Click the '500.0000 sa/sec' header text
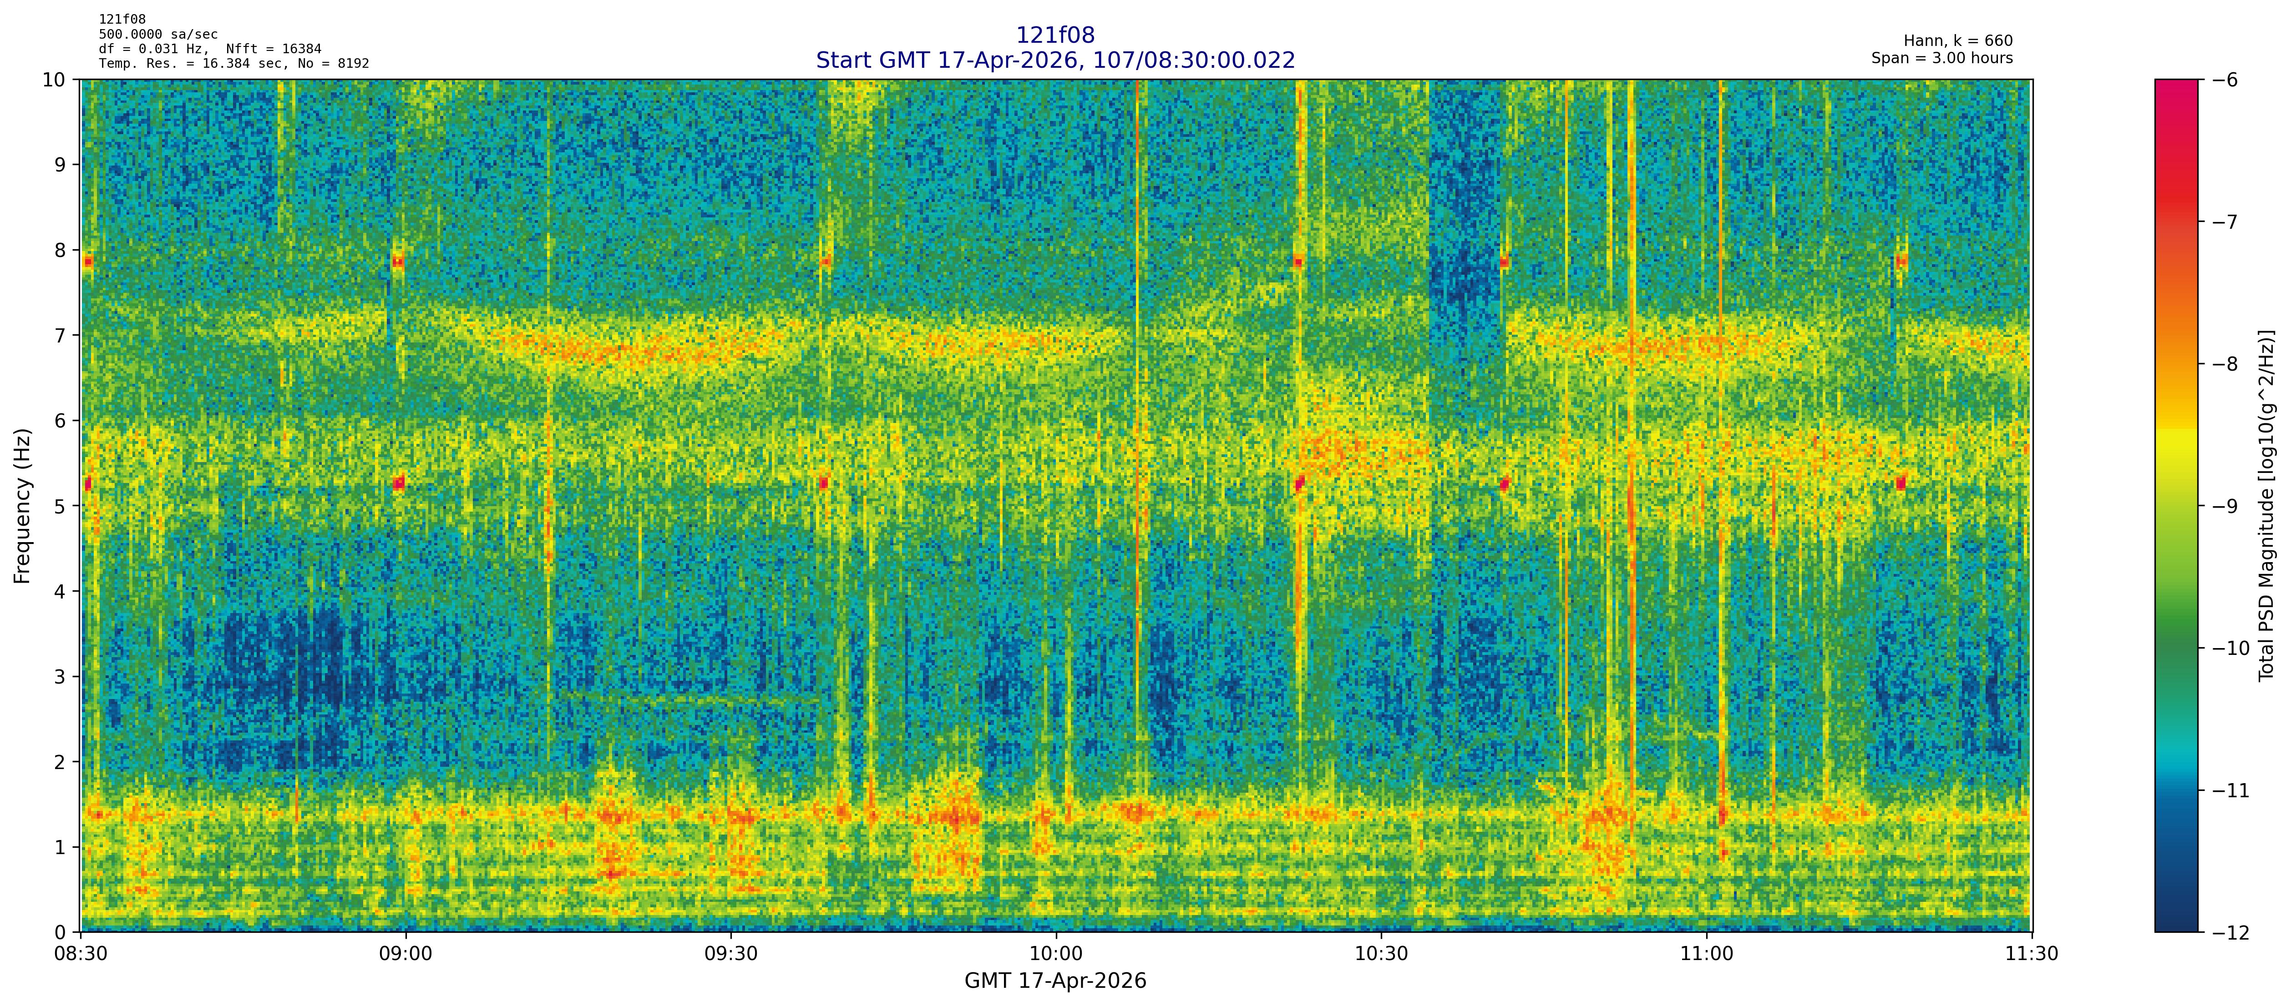This screenshot has height=1006, width=2291. (157, 35)
